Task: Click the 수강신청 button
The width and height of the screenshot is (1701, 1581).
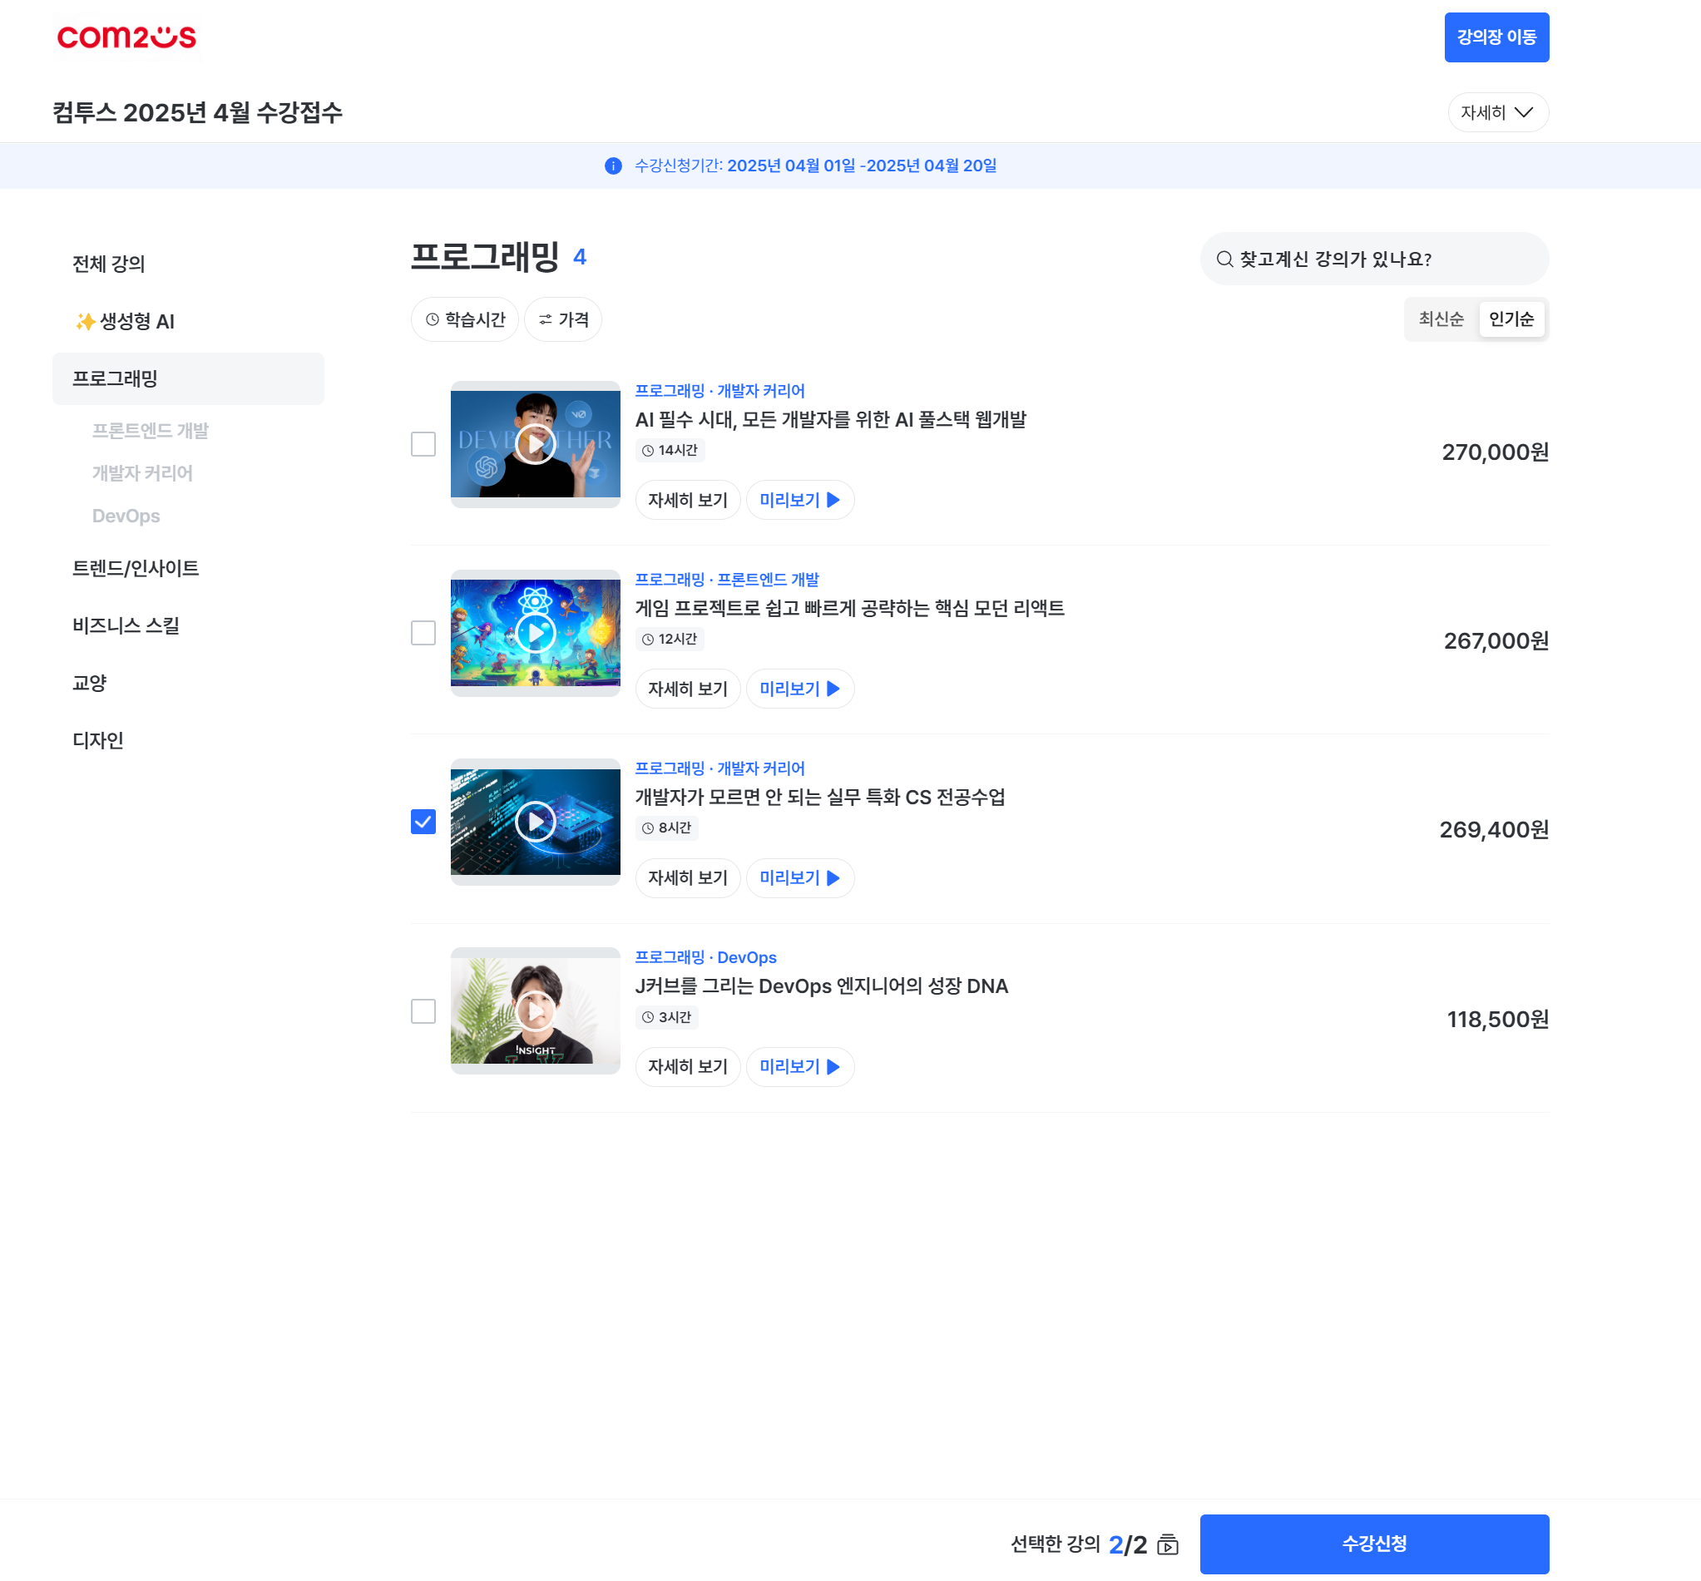Action: tap(1374, 1544)
